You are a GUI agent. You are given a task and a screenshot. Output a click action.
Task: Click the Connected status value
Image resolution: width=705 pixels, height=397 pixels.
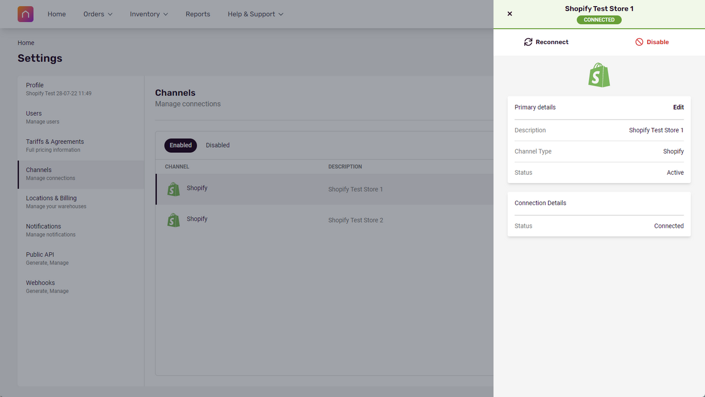pyautogui.click(x=669, y=226)
